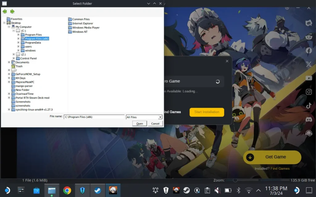
Task: Open the Instagram icon in launcher sidebar
Action: click(x=309, y=92)
